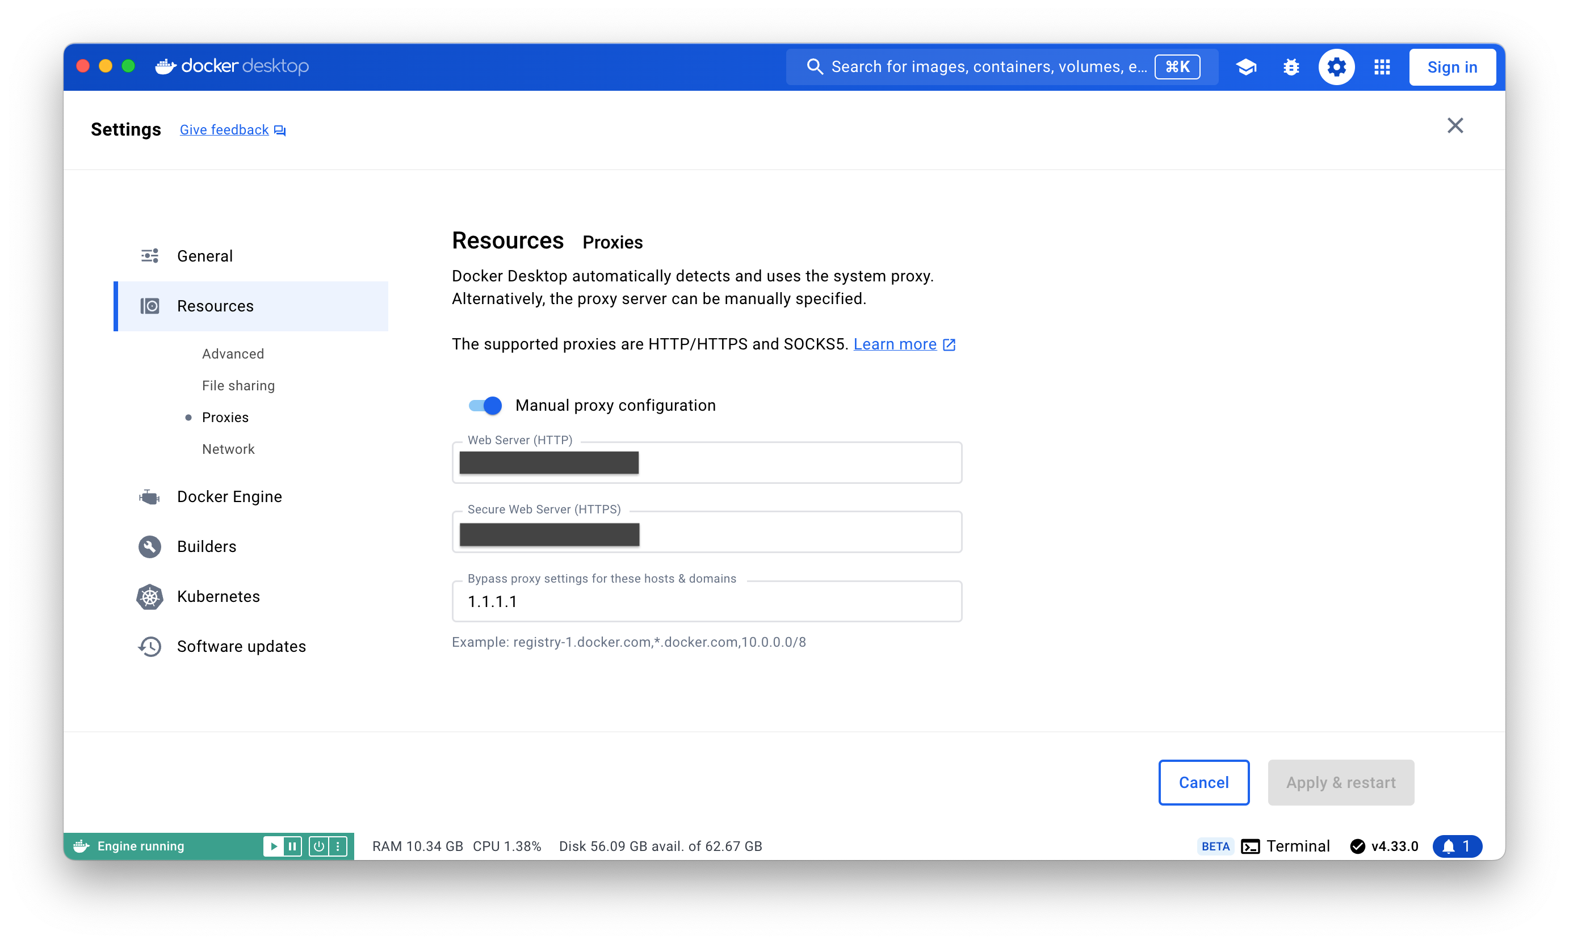
Task: Click the Apply & restart button
Action: click(1340, 782)
